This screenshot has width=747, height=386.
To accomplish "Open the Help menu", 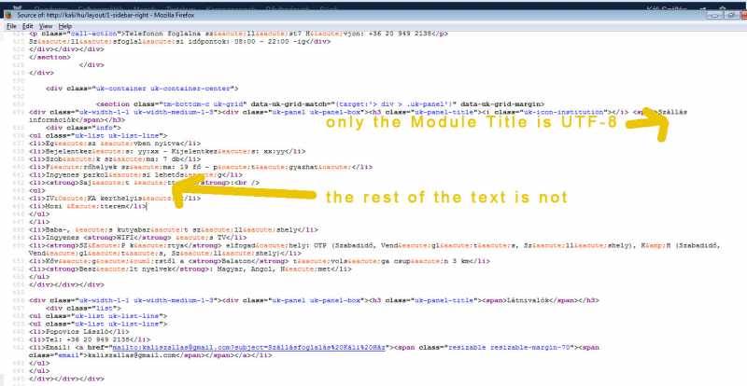I will point(63,27).
